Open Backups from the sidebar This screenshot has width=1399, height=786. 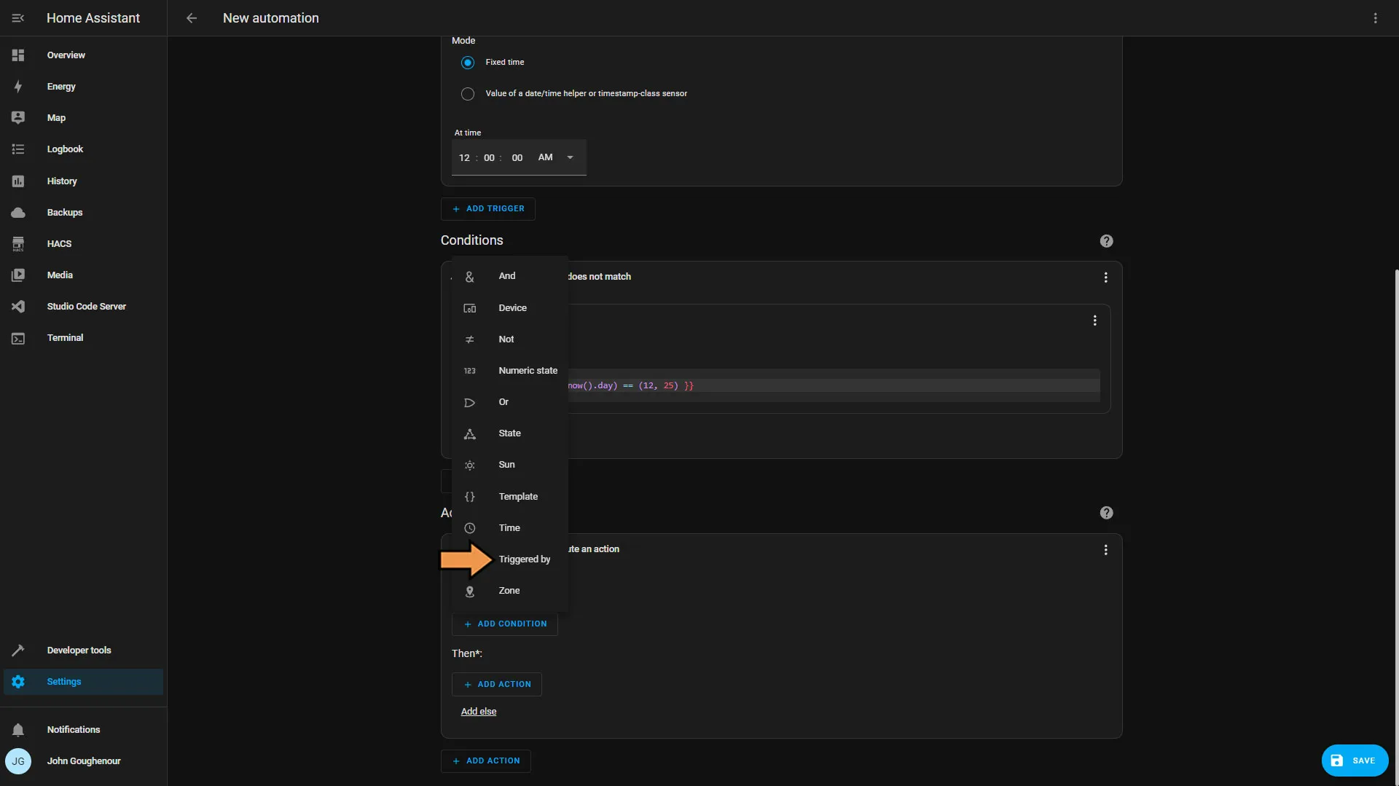tap(83, 213)
